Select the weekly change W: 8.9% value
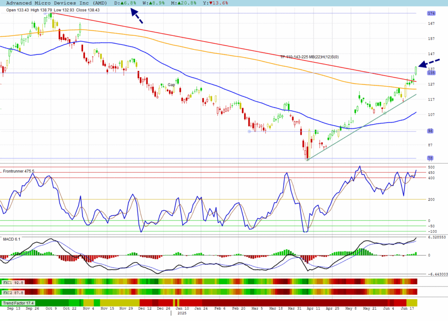This screenshot has width=448, height=321. point(154,3)
